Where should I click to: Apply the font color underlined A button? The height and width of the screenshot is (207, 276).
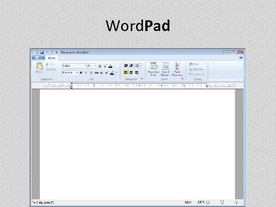(110, 66)
